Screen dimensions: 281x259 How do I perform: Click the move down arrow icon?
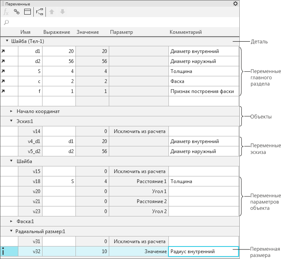(63, 12)
